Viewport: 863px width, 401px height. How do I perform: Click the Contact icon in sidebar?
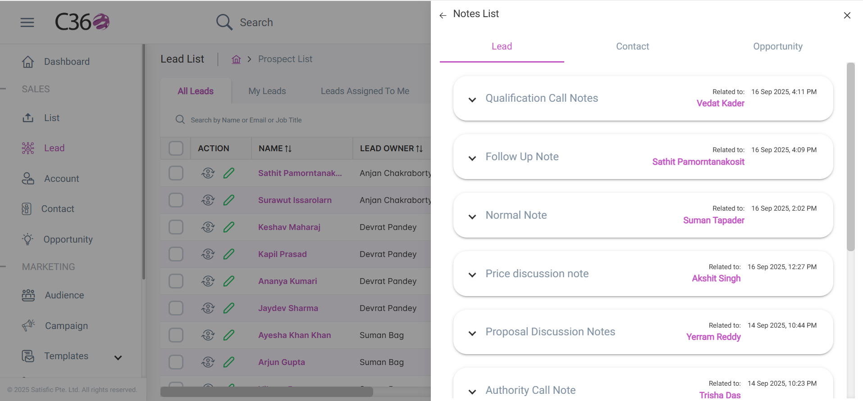(x=27, y=209)
